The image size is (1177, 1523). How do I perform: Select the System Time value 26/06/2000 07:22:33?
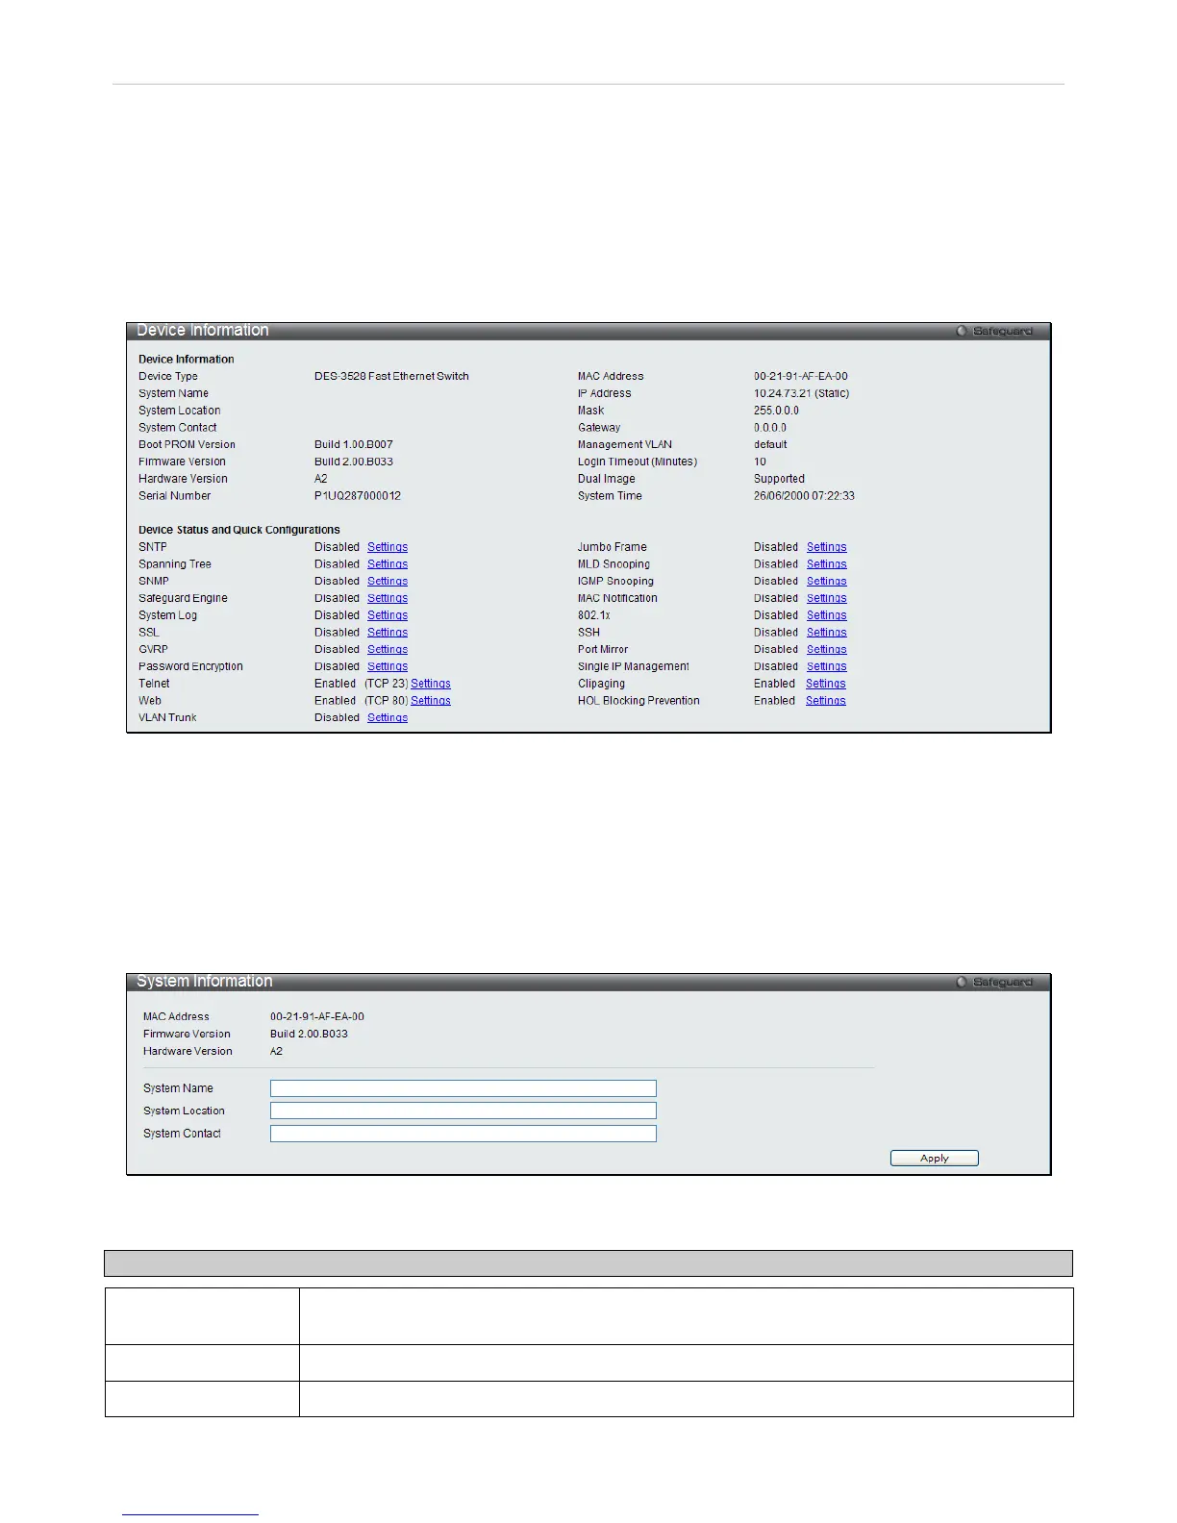[x=805, y=496]
